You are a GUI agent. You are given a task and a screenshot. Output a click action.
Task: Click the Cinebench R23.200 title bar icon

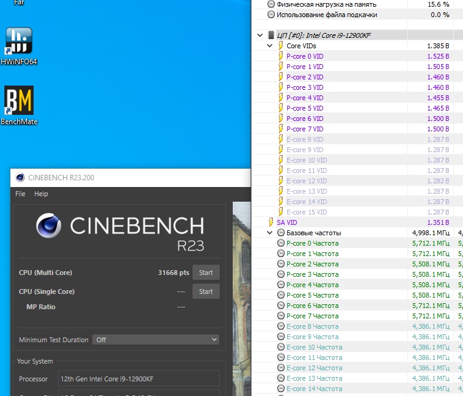[x=20, y=177]
